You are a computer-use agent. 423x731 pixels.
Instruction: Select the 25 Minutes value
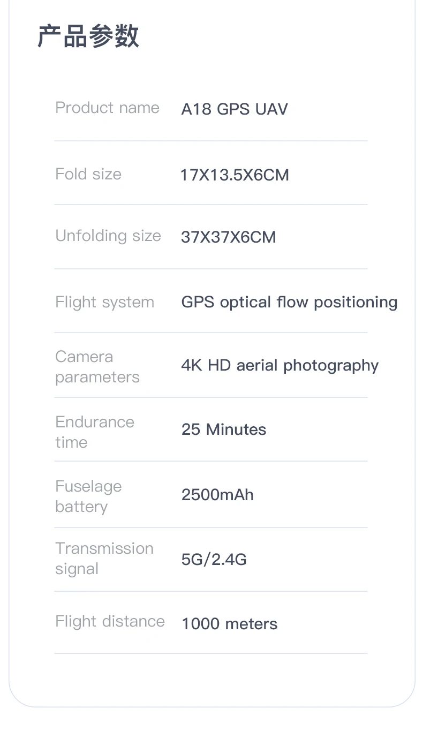[223, 429]
